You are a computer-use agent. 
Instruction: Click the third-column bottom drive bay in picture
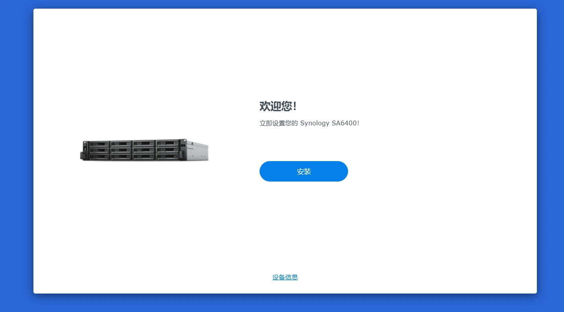pyautogui.click(x=144, y=156)
